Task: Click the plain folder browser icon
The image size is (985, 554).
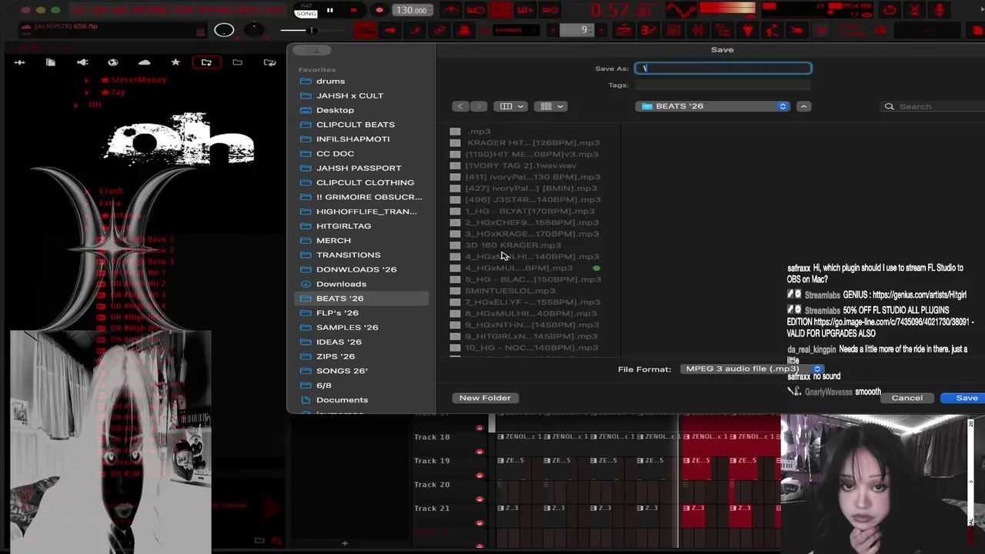Action: click(237, 62)
